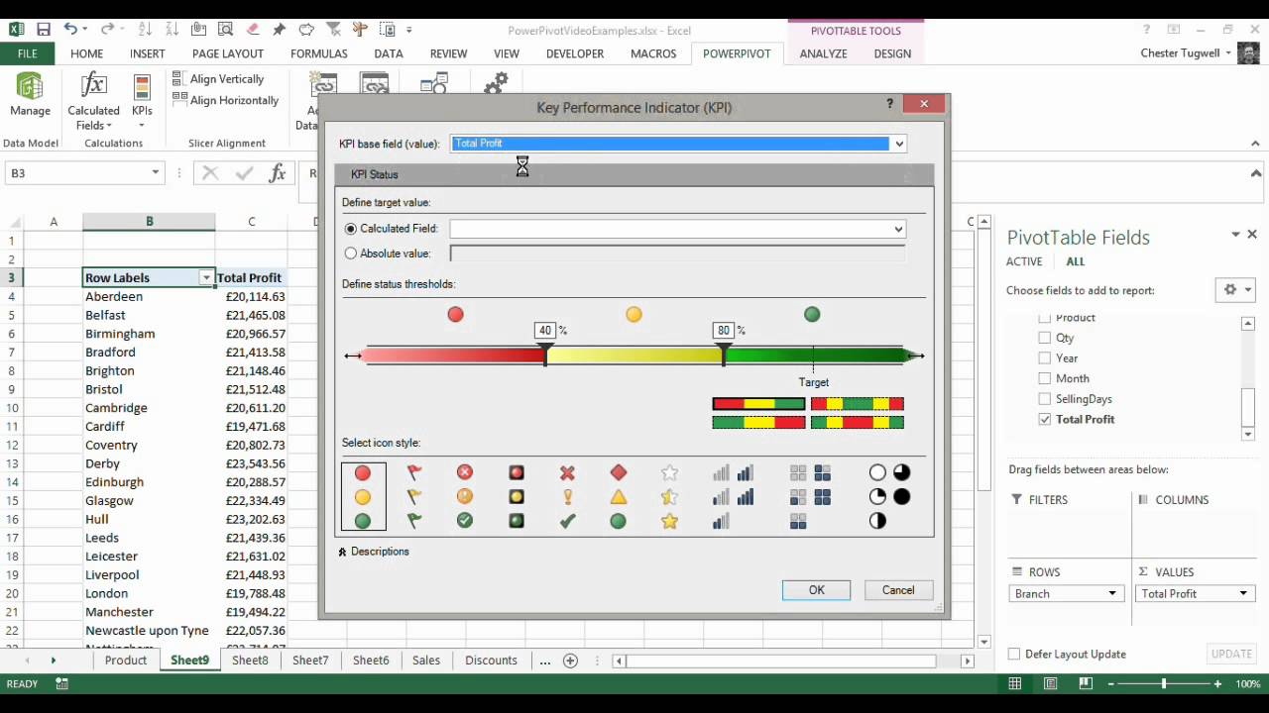The width and height of the screenshot is (1269, 713).
Task: Select the circled cross and check symbols style
Action: 465,496
